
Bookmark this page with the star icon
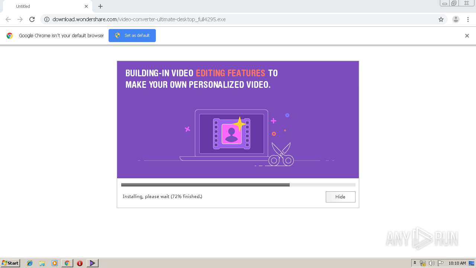tap(441, 19)
